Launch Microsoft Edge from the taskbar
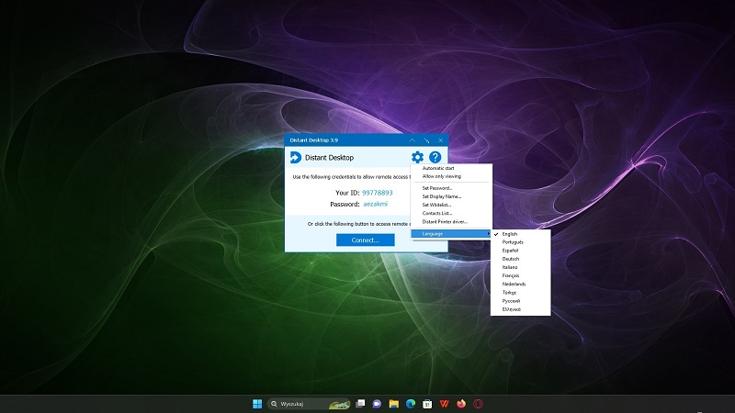Viewport: 735px width, 413px height. pos(411,404)
